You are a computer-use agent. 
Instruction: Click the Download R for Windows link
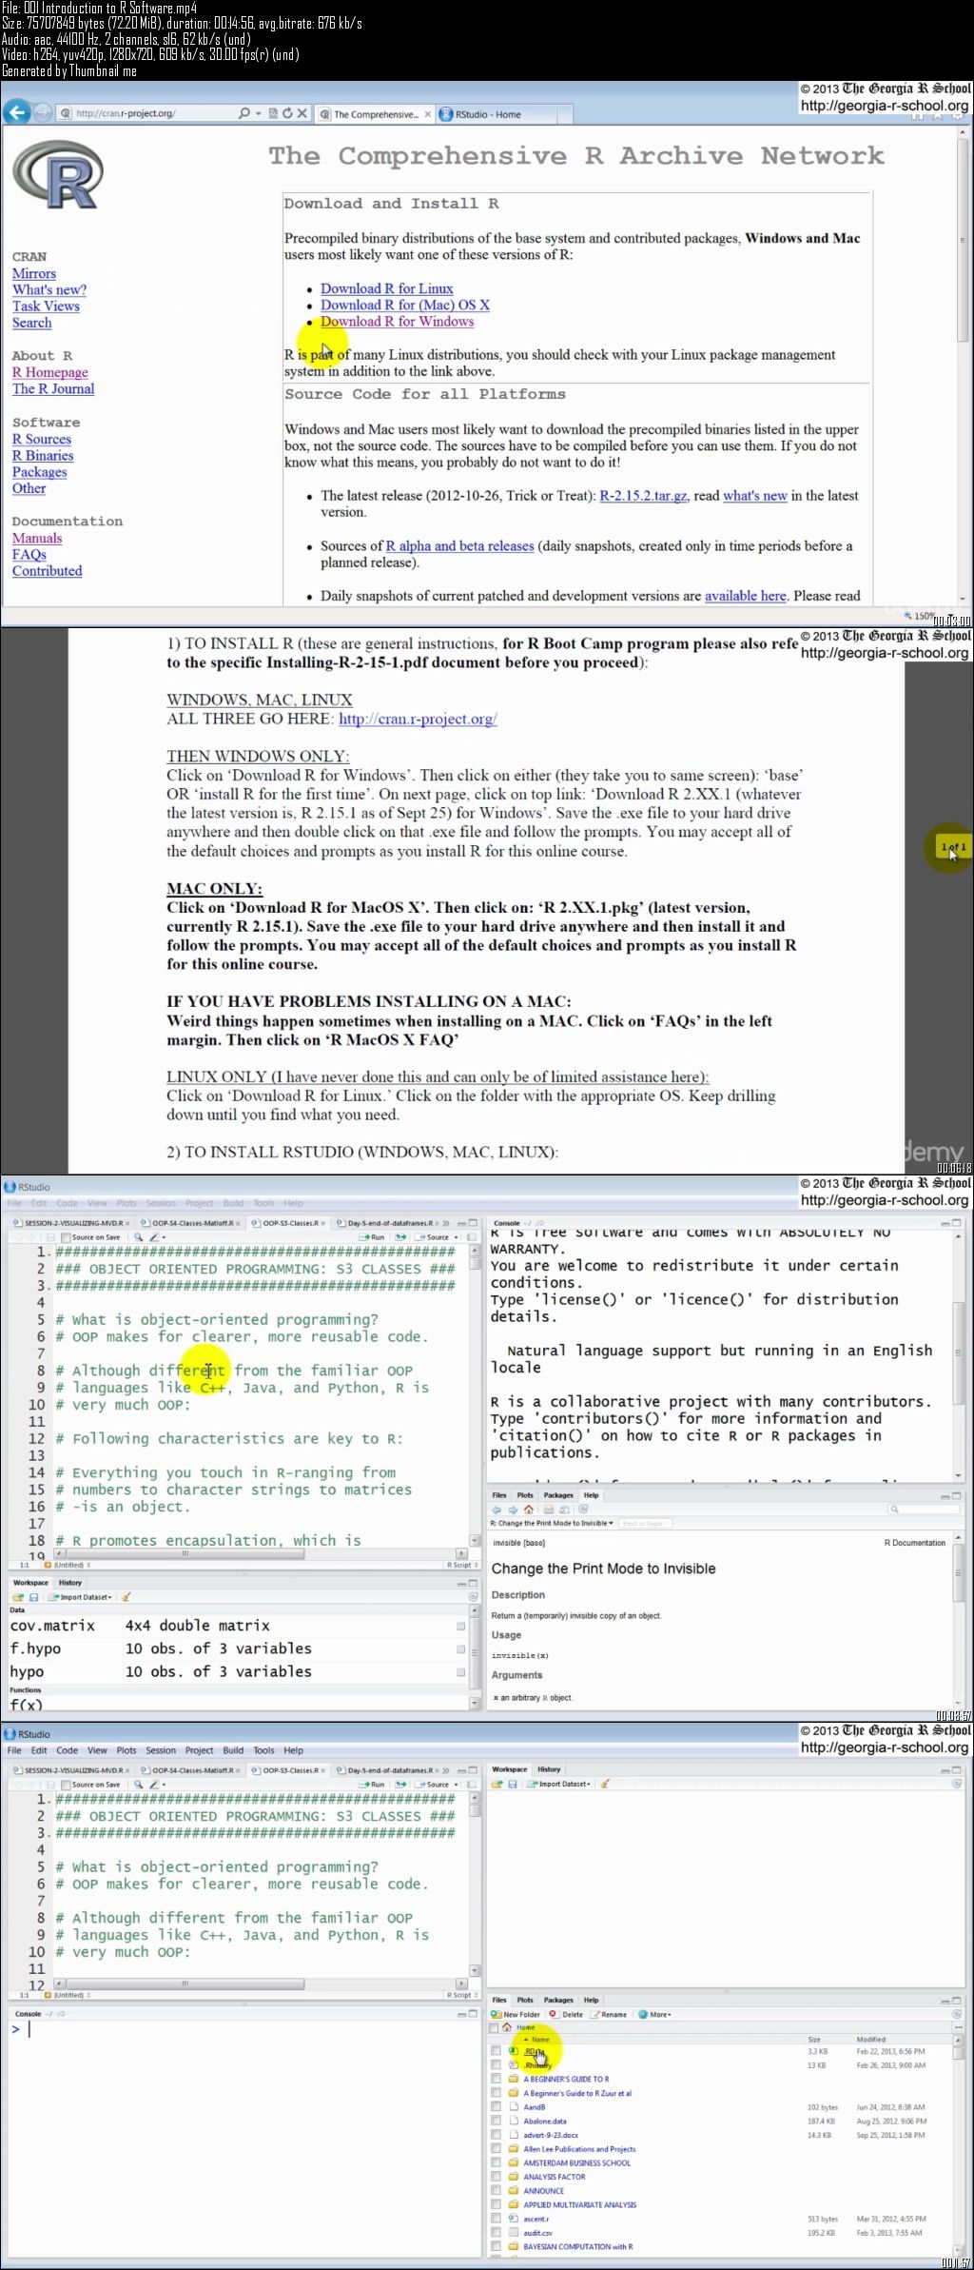[397, 322]
